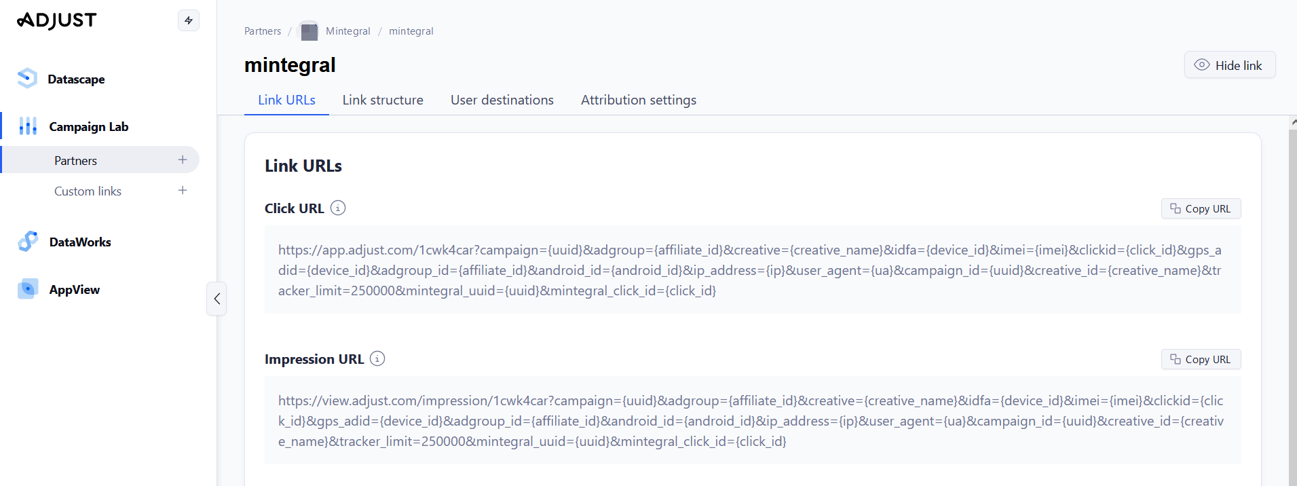Navigate to Partners breadcrumb link
The width and height of the screenshot is (1297, 486).
(263, 31)
